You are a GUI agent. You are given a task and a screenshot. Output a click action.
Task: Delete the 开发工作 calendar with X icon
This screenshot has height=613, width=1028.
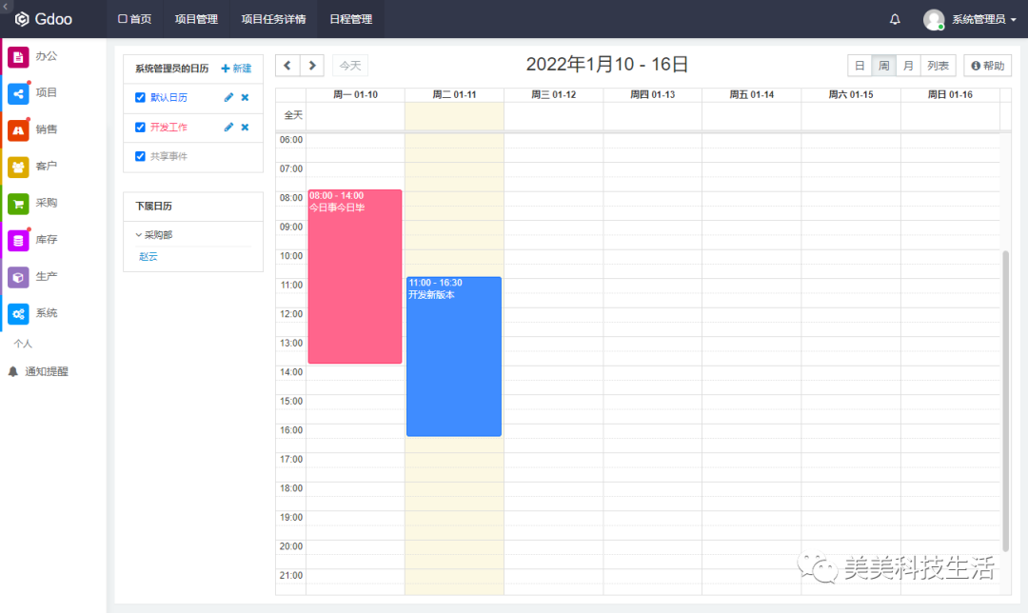[245, 128]
